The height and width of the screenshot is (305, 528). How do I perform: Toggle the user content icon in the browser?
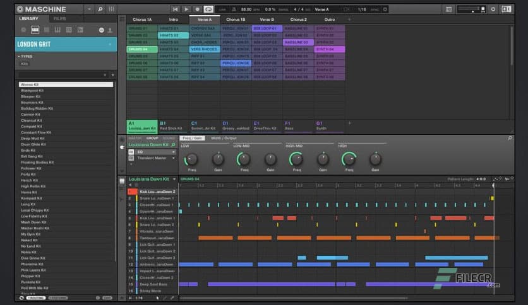110,30
